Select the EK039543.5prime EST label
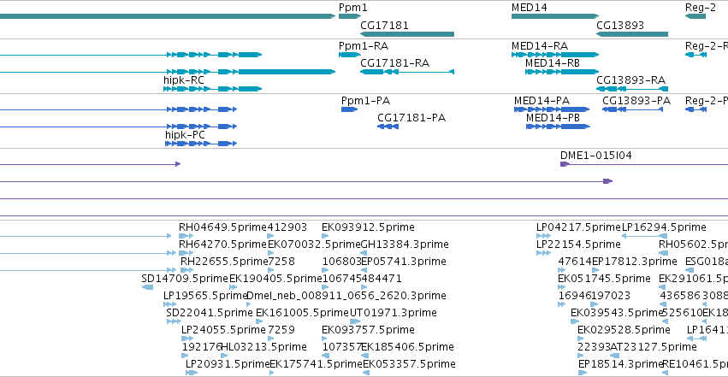This screenshot has width=728, height=377. (617, 313)
